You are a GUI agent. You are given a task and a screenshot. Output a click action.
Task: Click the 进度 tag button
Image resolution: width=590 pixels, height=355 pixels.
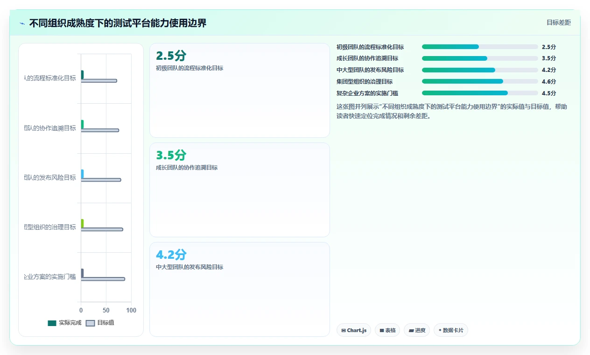(417, 330)
